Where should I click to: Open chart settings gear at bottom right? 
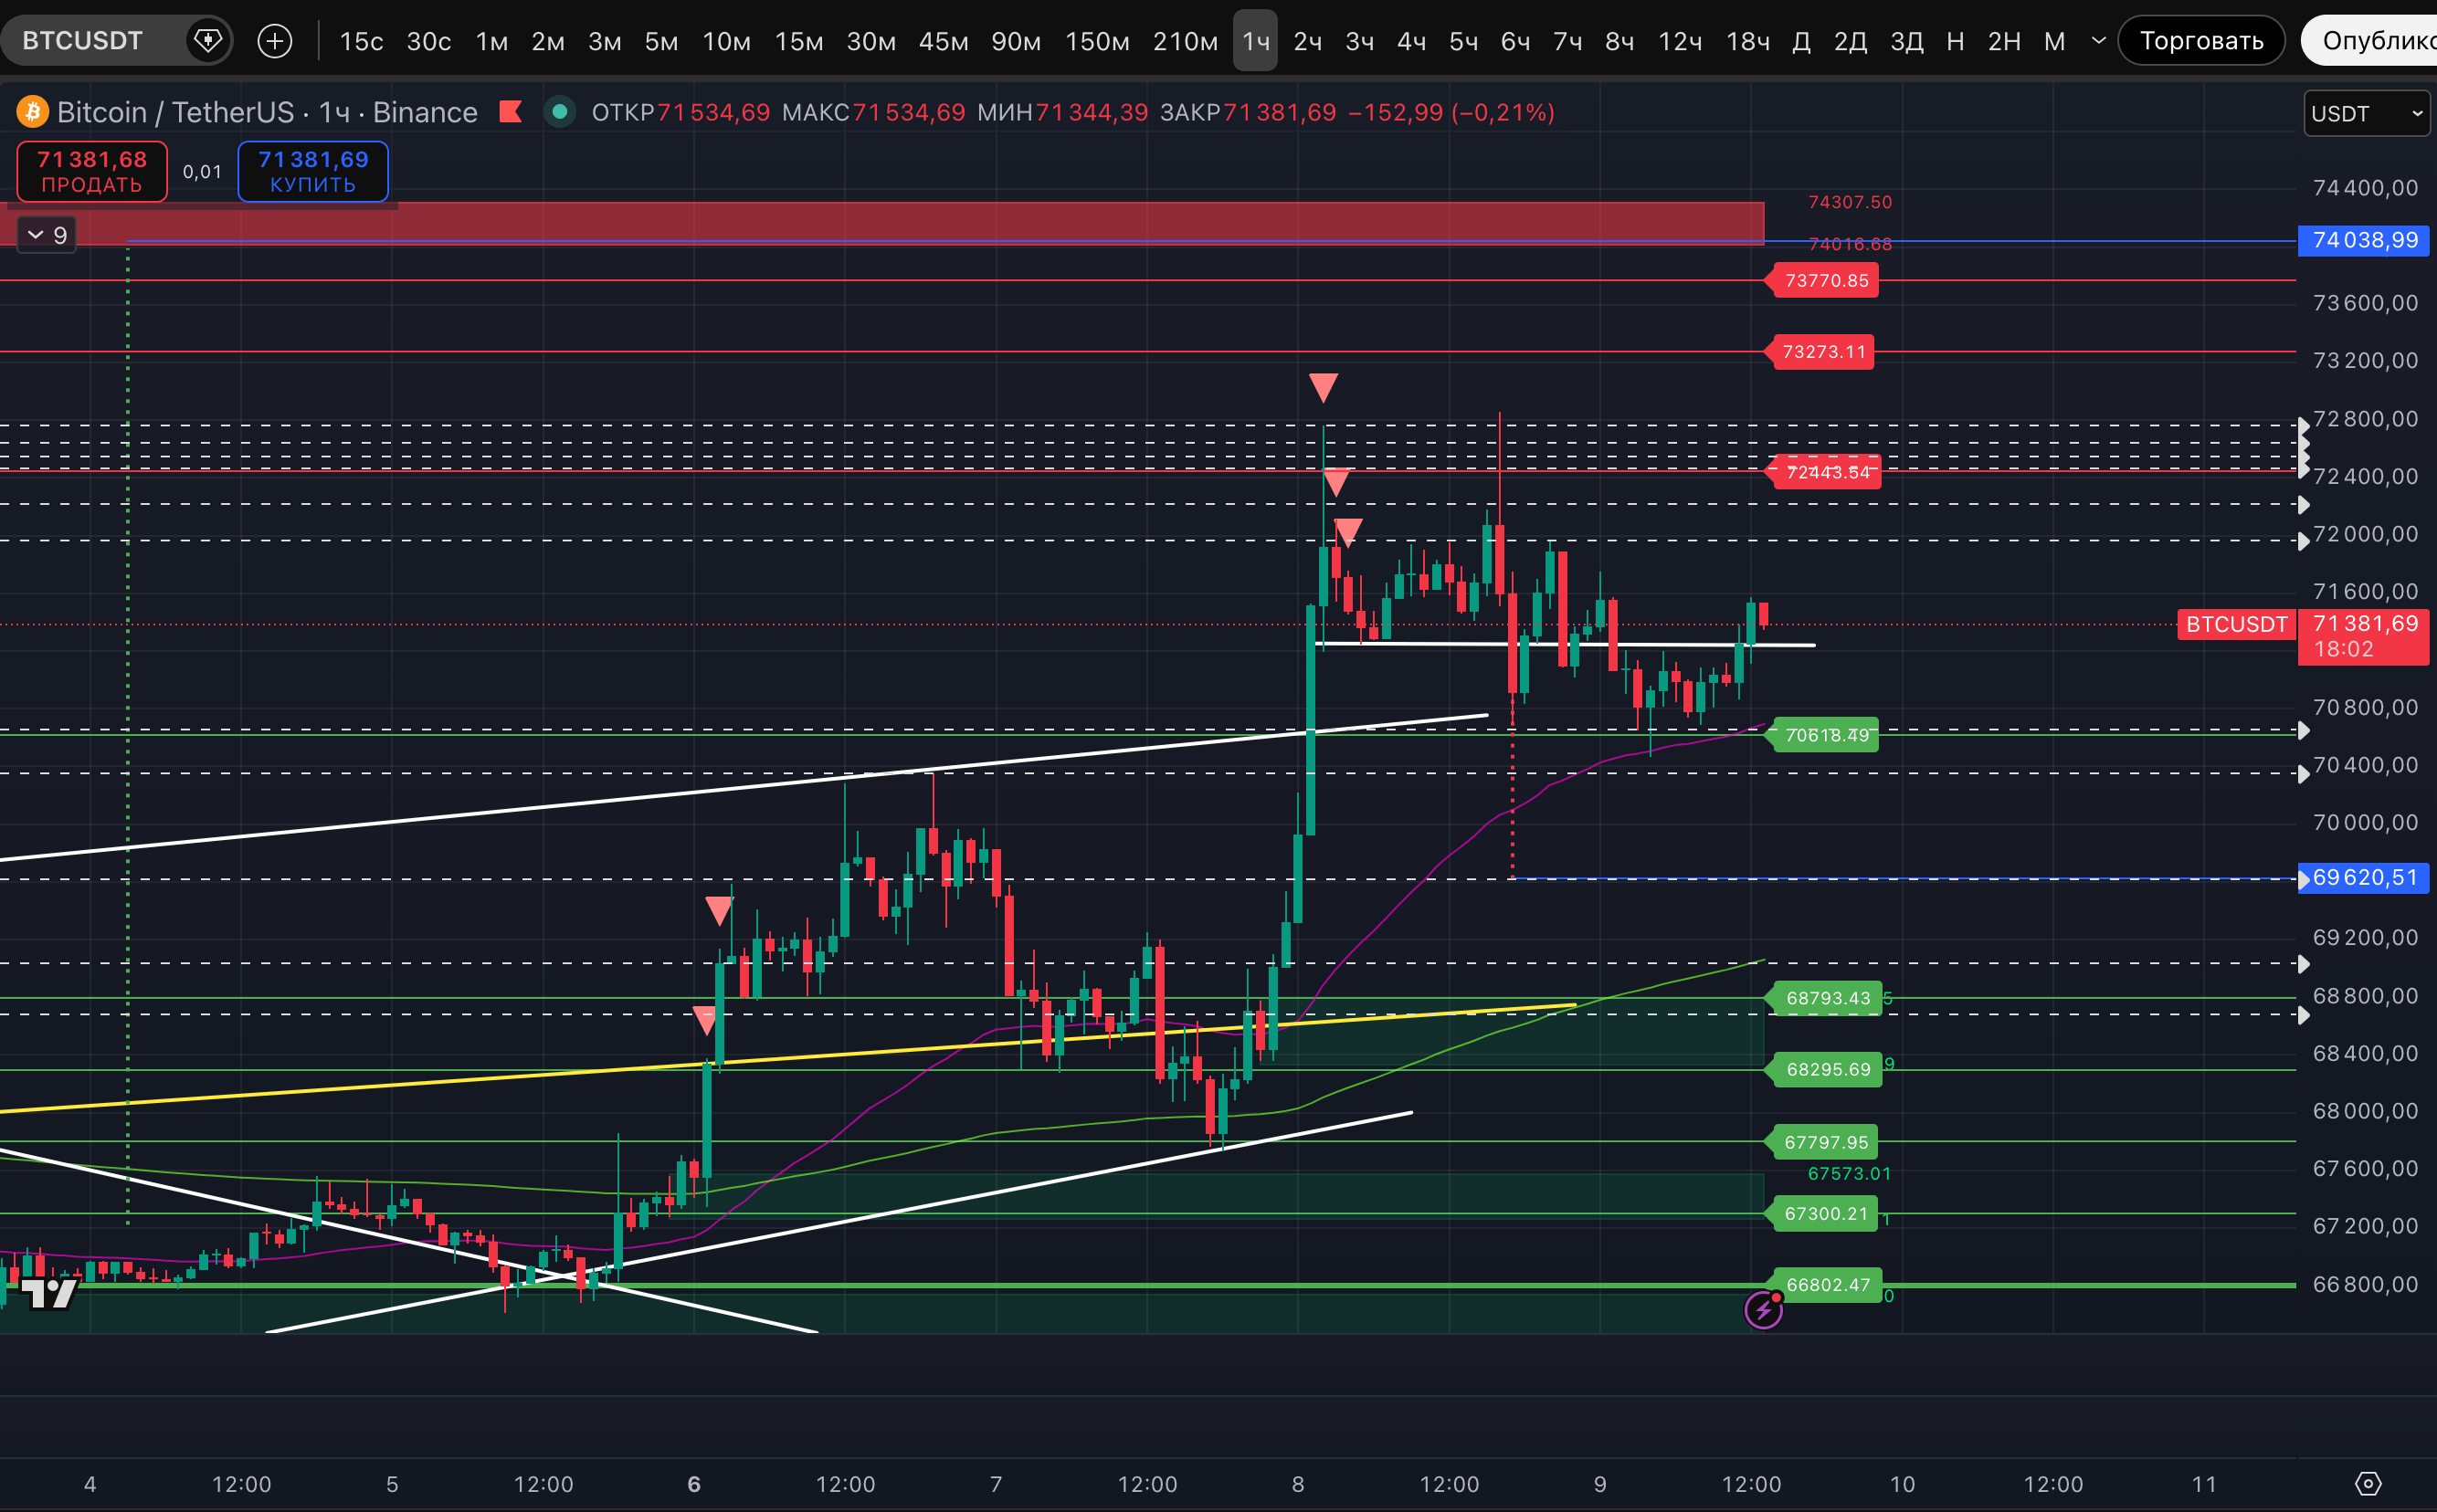[2368, 1483]
